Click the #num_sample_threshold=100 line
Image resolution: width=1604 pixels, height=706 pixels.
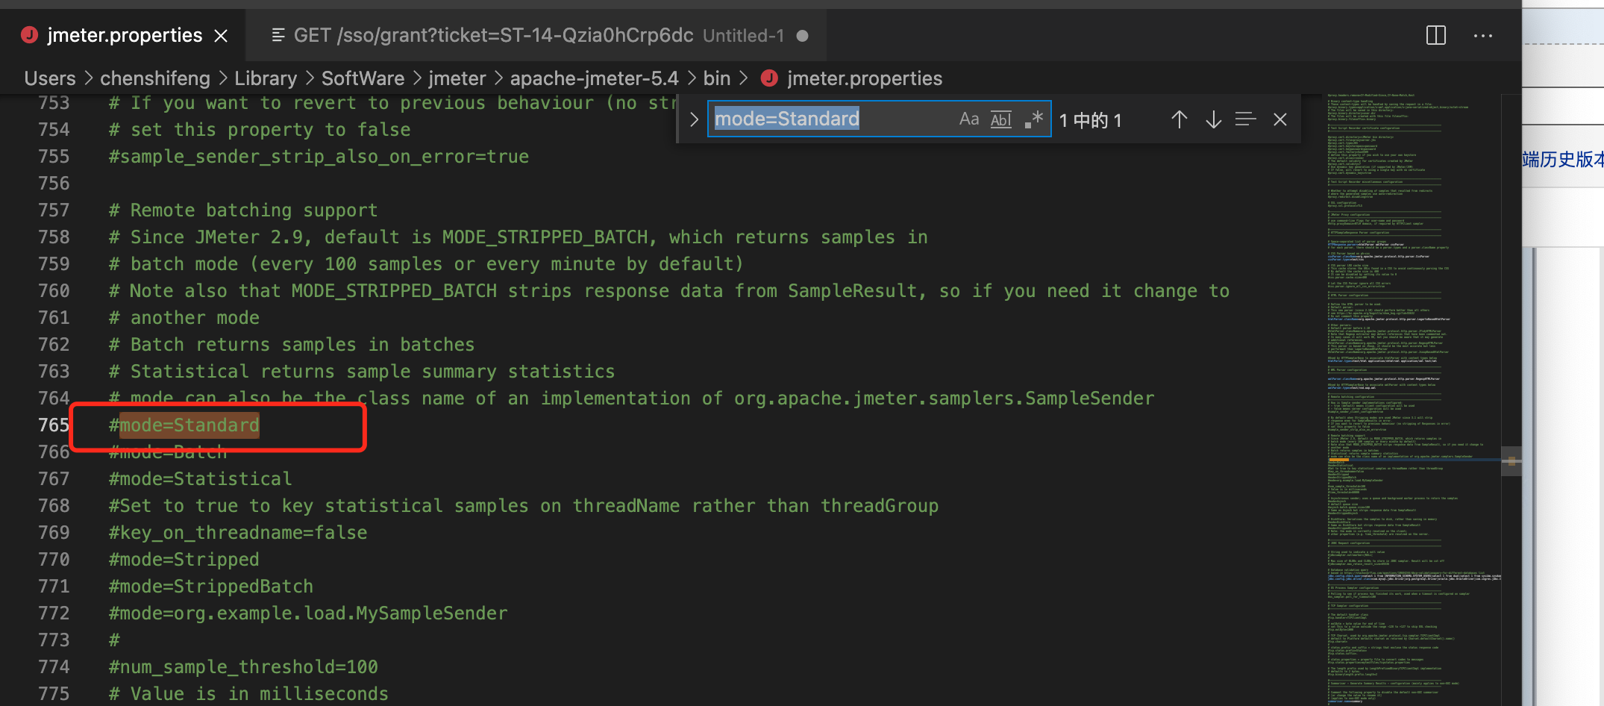[243, 667]
